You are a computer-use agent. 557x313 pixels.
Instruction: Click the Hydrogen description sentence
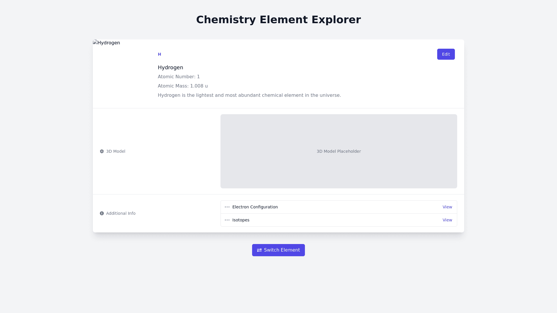pos(249,95)
